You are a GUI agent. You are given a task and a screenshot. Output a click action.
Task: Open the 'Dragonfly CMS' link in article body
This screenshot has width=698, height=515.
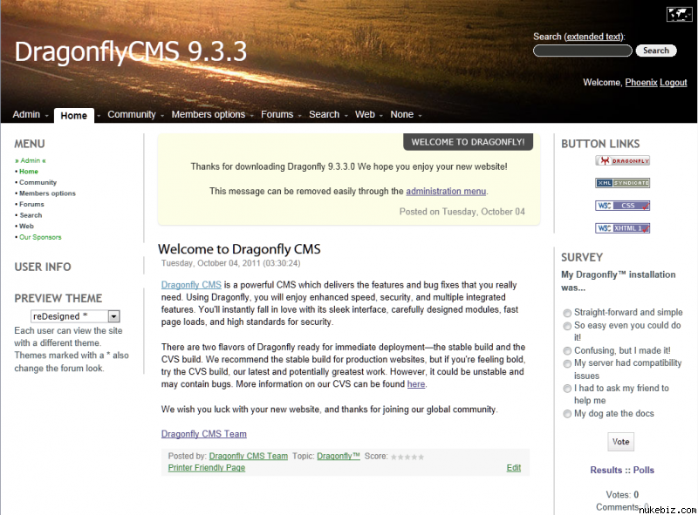(191, 285)
